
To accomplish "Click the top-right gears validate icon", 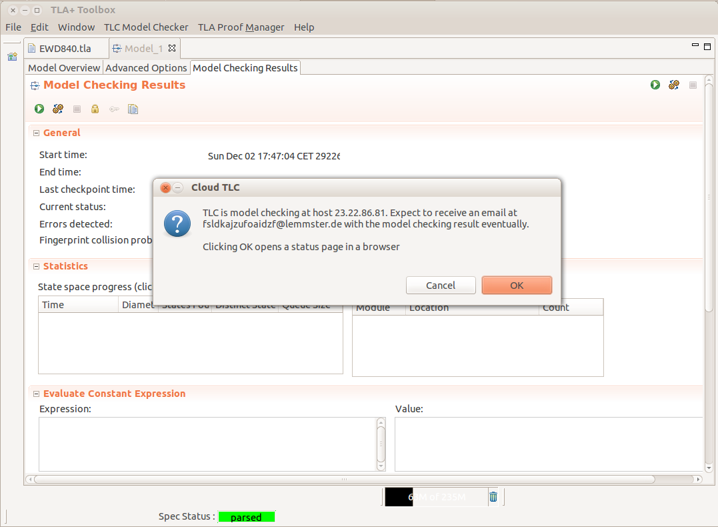I will pyautogui.click(x=674, y=85).
